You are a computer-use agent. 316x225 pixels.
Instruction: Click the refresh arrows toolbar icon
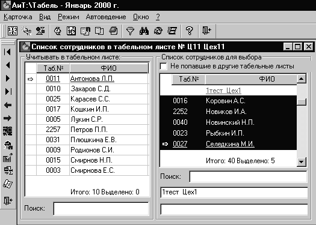pos(158,31)
